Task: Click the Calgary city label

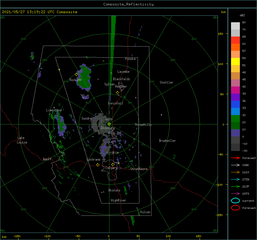Action: [x=111, y=168]
